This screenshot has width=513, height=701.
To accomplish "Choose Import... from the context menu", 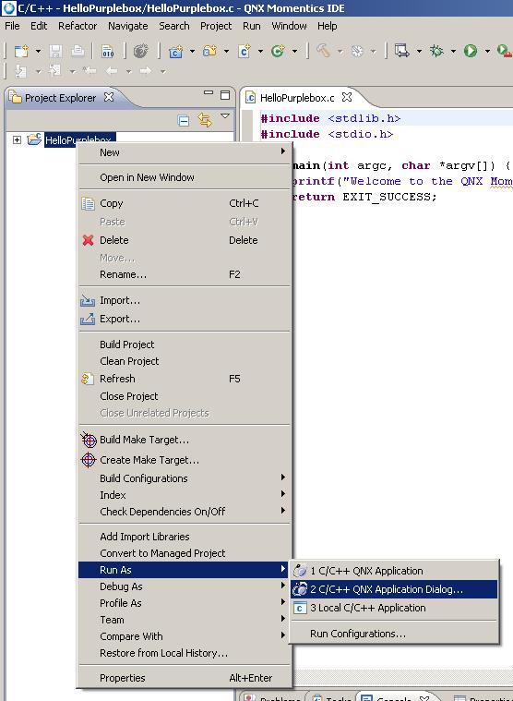I will click(x=185, y=300).
